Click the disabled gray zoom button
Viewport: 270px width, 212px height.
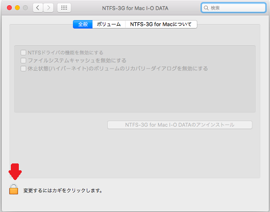click(x=25, y=8)
